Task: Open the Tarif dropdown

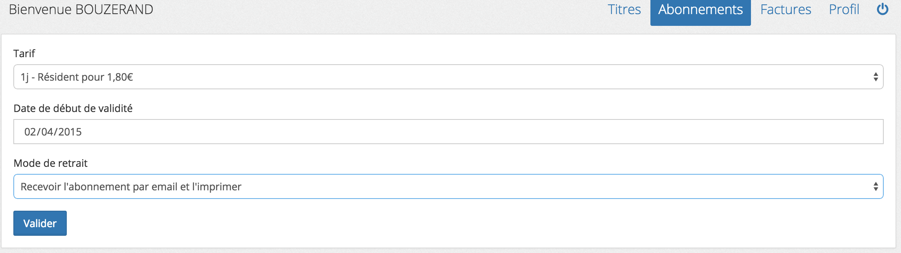Action: tap(448, 77)
